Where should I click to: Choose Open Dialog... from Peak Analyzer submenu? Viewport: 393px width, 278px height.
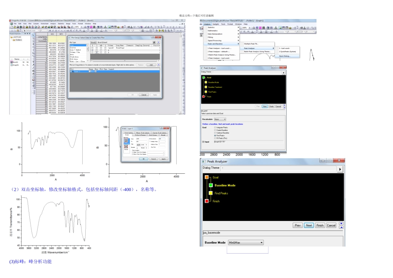pyautogui.click(x=285, y=56)
